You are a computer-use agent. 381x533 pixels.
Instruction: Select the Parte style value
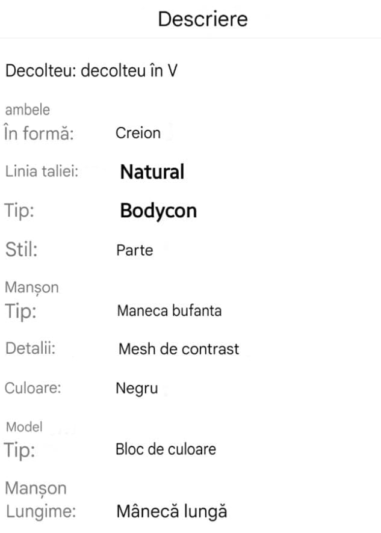pyautogui.click(x=135, y=250)
